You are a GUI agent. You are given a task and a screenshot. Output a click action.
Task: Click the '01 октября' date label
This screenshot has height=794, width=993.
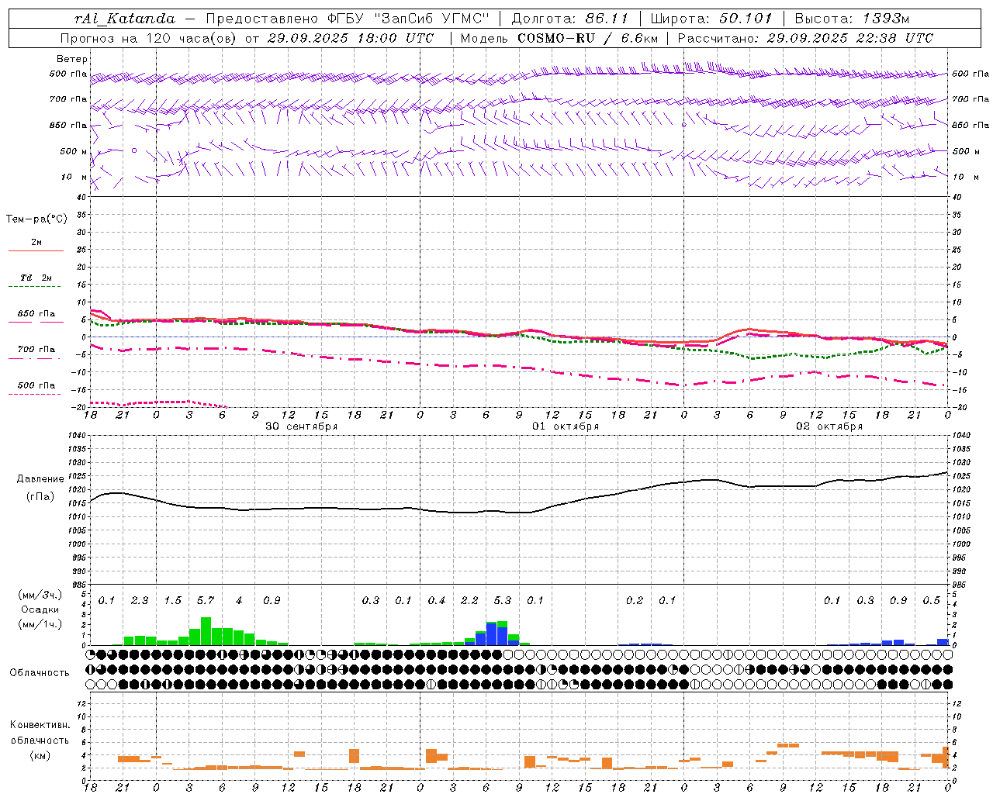click(566, 426)
